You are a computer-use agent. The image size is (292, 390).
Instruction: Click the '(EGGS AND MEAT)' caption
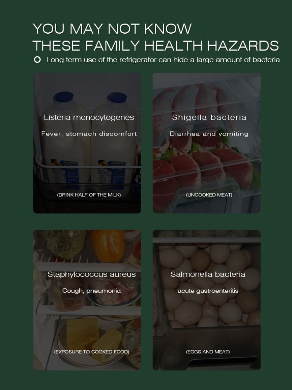(x=208, y=352)
